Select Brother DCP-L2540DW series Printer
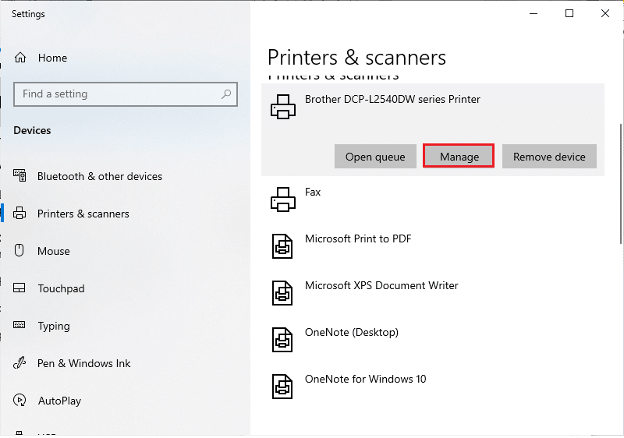 (x=433, y=129)
